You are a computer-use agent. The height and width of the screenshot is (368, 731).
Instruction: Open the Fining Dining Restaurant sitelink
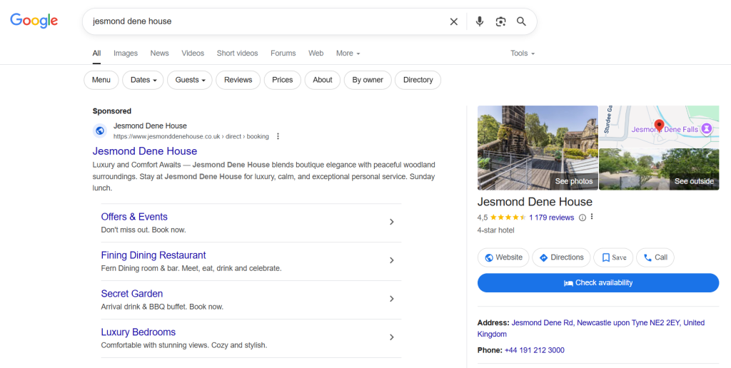click(x=153, y=255)
